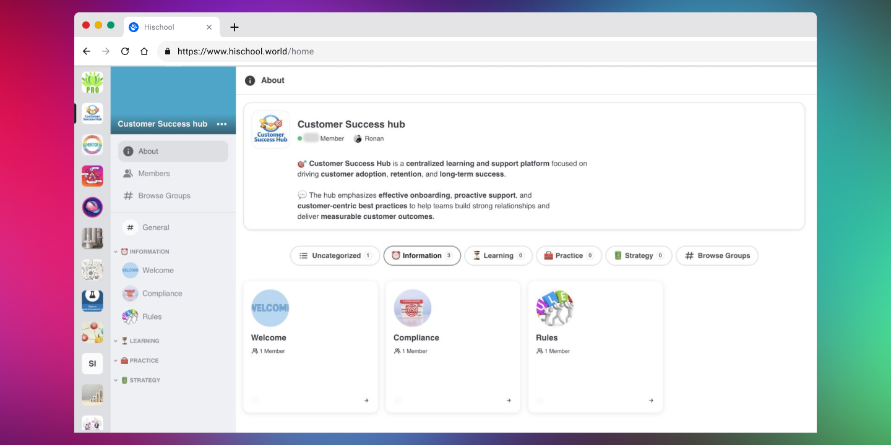Open the purple planet community icon
Image resolution: width=891 pixels, height=445 pixels.
click(92, 207)
